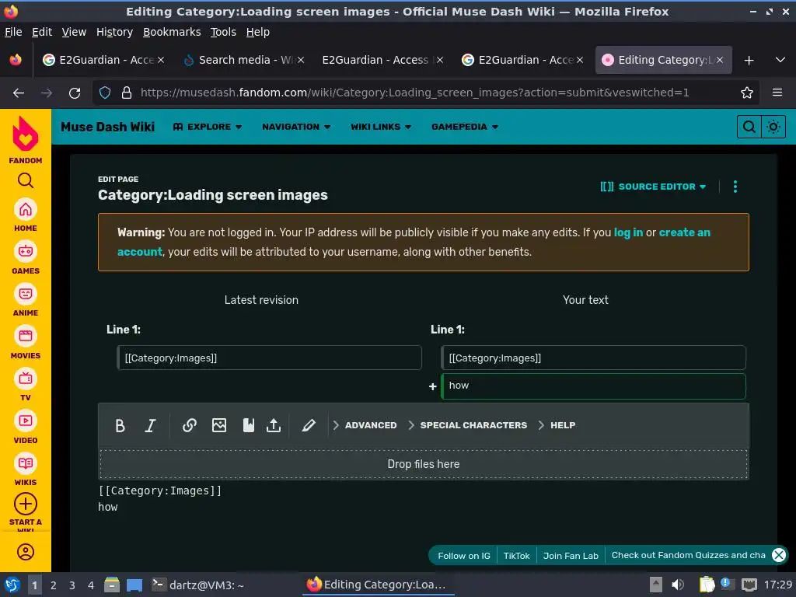Image resolution: width=796 pixels, height=597 pixels.
Task: Reload the page in Firefox
Action: coord(75,93)
